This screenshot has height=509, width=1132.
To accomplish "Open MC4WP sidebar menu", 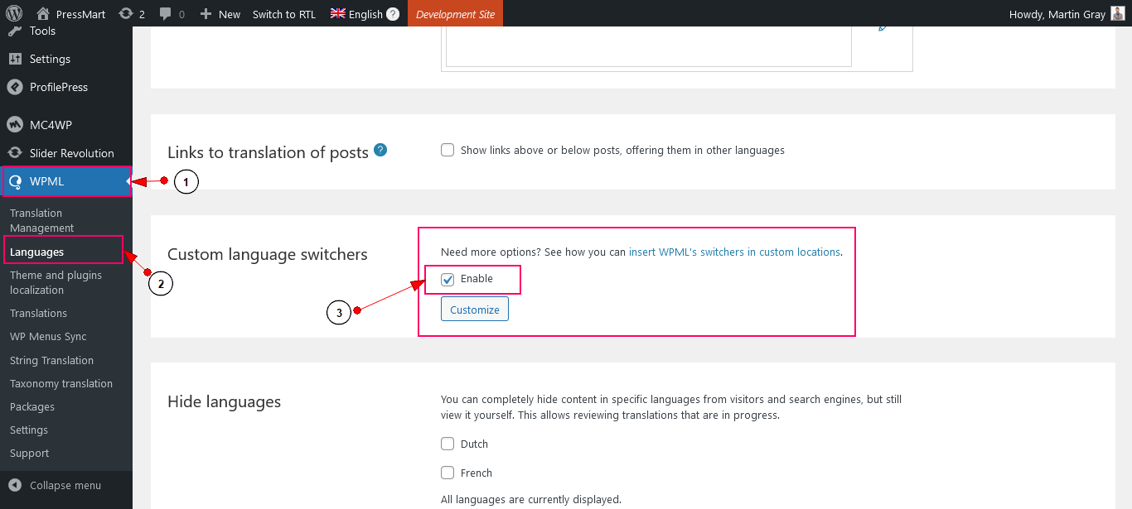I will pyautogui.click(x=51, y=125).
